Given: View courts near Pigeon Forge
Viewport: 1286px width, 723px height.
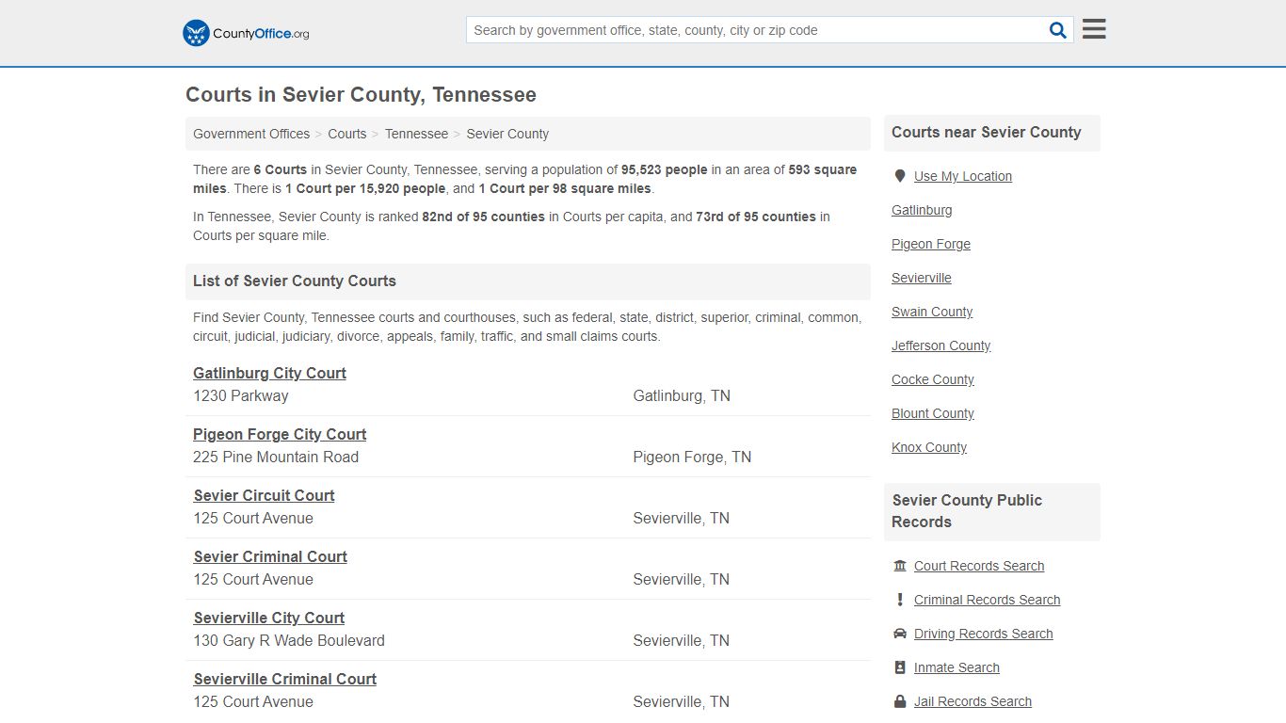Looking at the screenshot, I should tap(931, 244).
